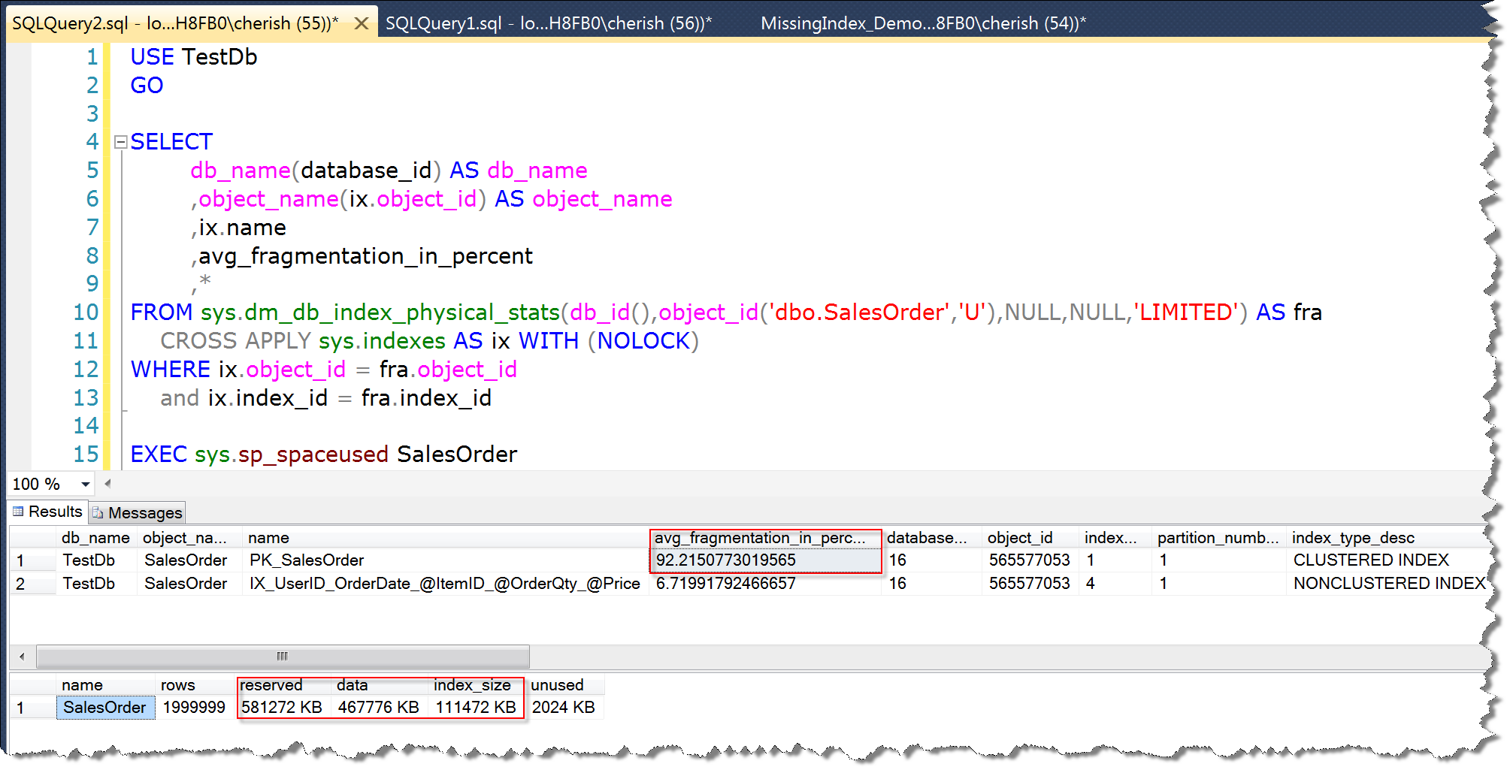Screen dimensions: 1507x767
Task: Select the CLUSTERED INDEX cell
Action: point(1387,560)
